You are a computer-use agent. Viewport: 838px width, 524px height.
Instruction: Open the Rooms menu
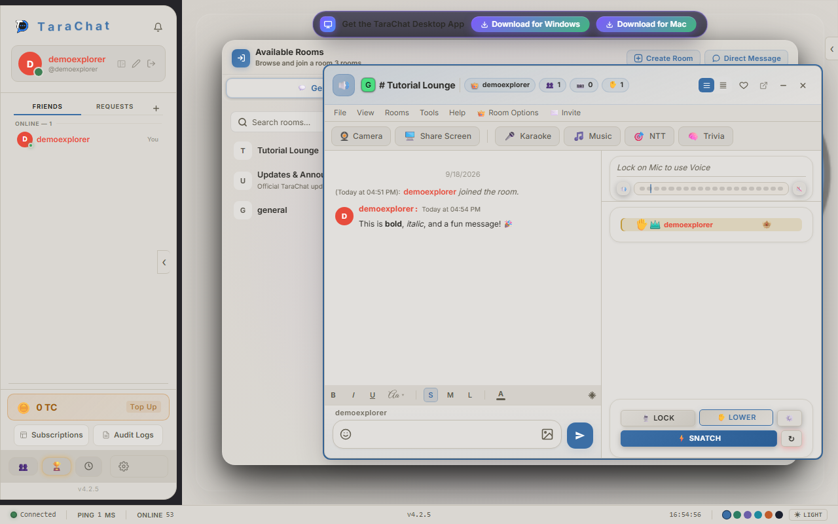click(x=397, y=113)
